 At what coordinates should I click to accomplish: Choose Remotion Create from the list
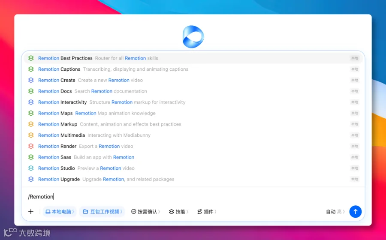tap(193, 80)
